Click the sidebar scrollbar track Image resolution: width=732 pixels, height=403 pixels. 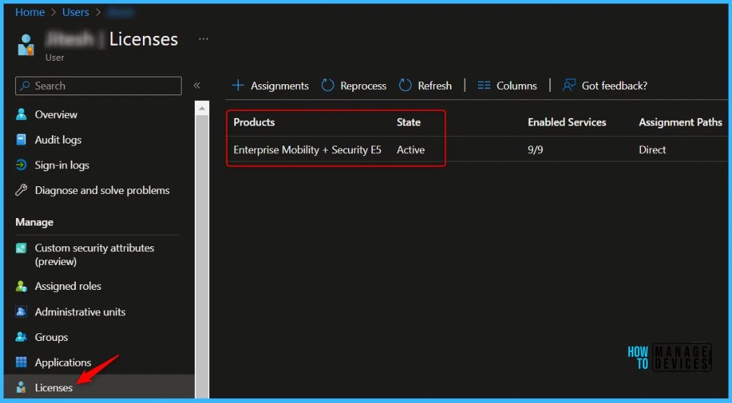202,257
